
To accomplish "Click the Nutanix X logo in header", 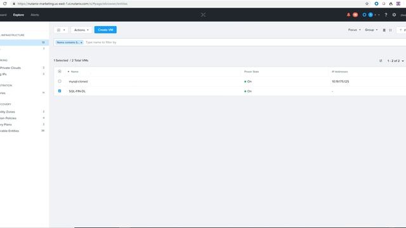I will pos(203,15).
